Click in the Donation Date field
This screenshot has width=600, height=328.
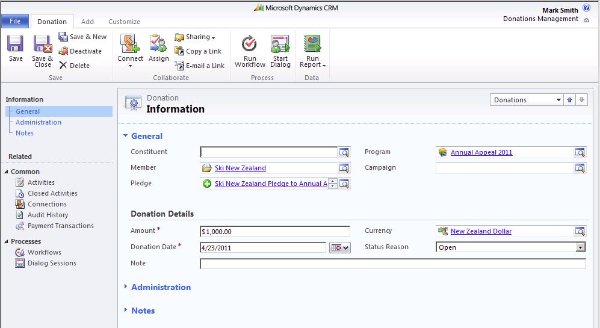(263, 247)
